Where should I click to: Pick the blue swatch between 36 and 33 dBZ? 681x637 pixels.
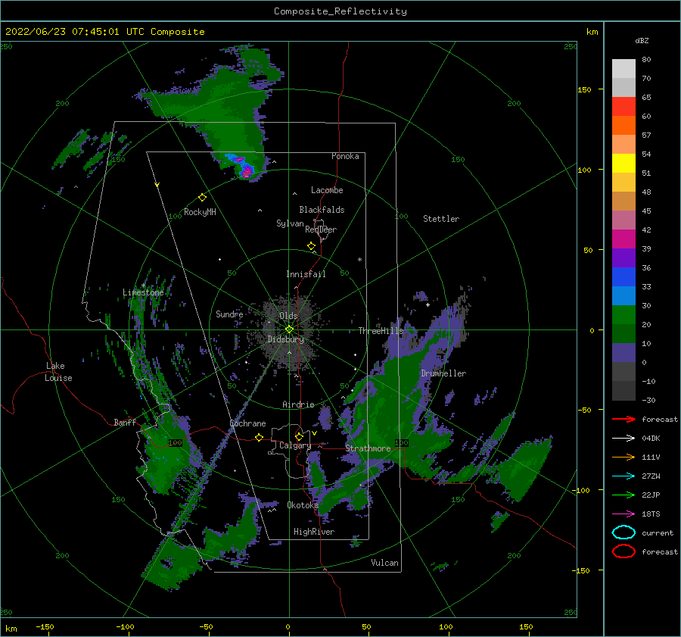point(623,277)
